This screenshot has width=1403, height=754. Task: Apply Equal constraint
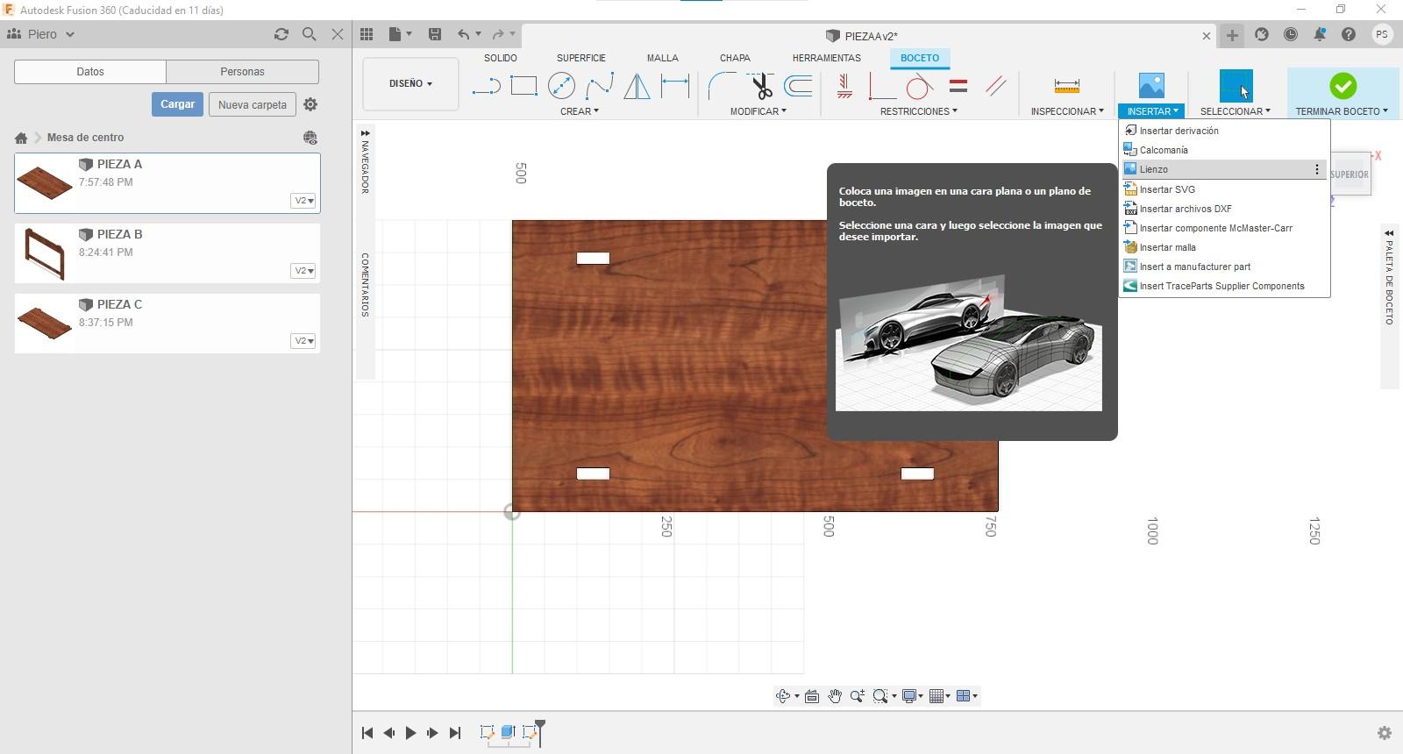[958, 86]
